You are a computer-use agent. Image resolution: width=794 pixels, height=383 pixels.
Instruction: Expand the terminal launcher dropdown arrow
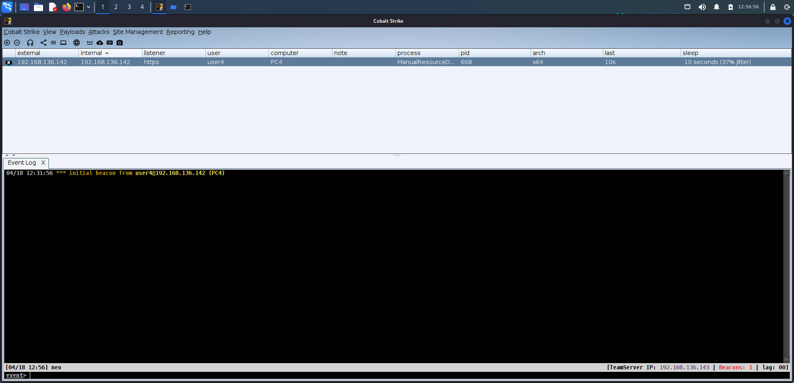point(89,7)
